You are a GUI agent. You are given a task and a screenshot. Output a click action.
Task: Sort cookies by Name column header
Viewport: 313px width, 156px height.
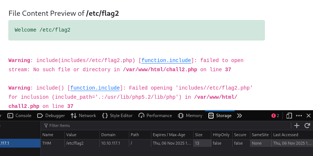53,135
